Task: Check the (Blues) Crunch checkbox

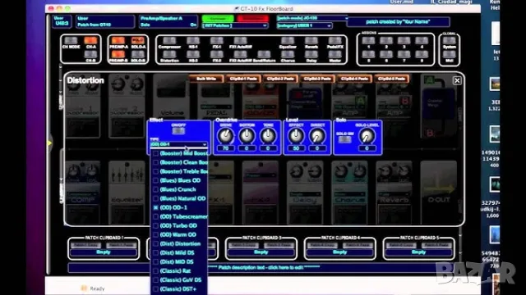Action: (x=155, y=189)
